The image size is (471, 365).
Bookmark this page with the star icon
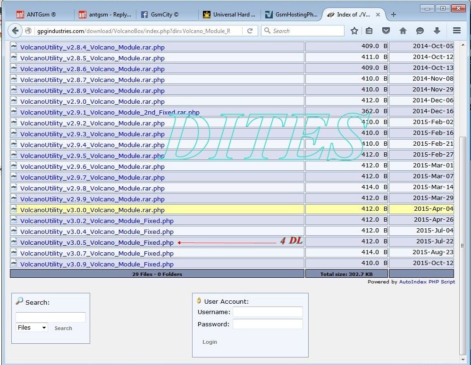354,31
